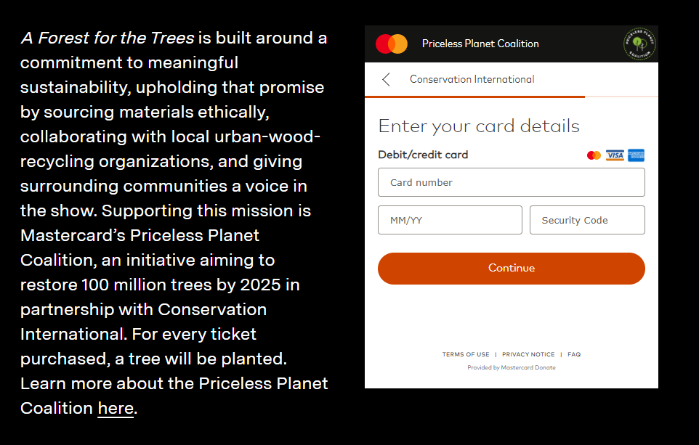Select the American Express payment method icon
Screen dimensions: 699x445
(x=636, y=155)
